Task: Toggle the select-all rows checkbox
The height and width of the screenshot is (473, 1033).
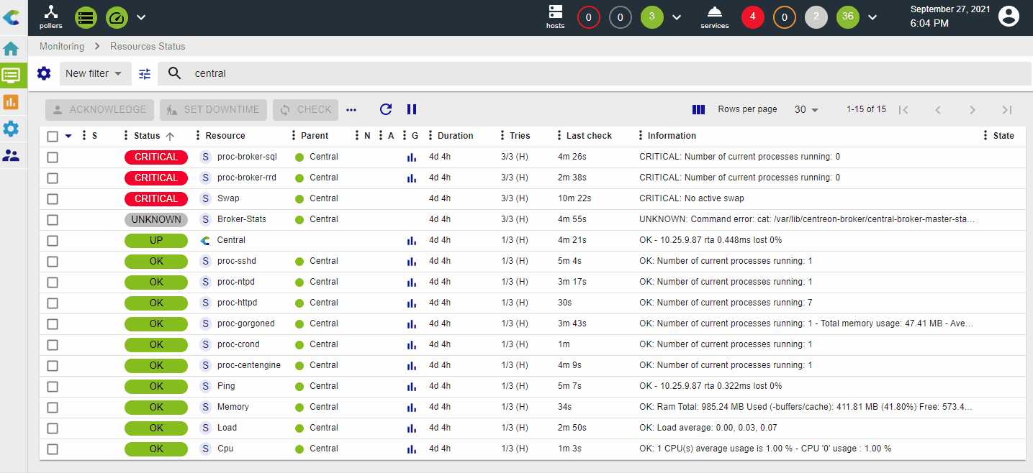Action: 53,136
